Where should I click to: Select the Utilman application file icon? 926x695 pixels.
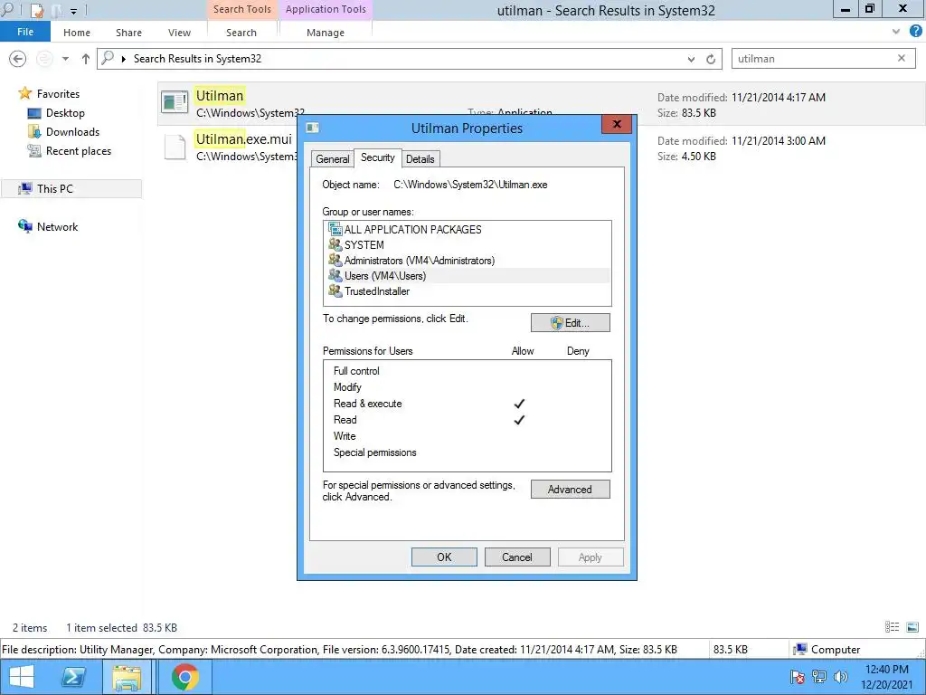175,103
